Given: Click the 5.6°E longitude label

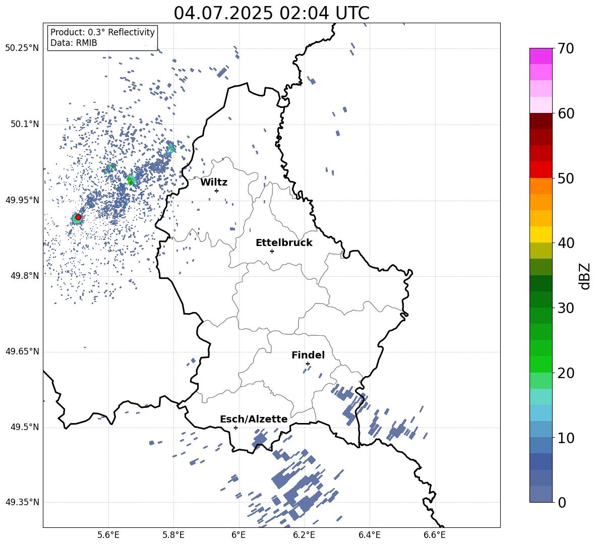Looking at the screenshot, I should pos(108,535).
